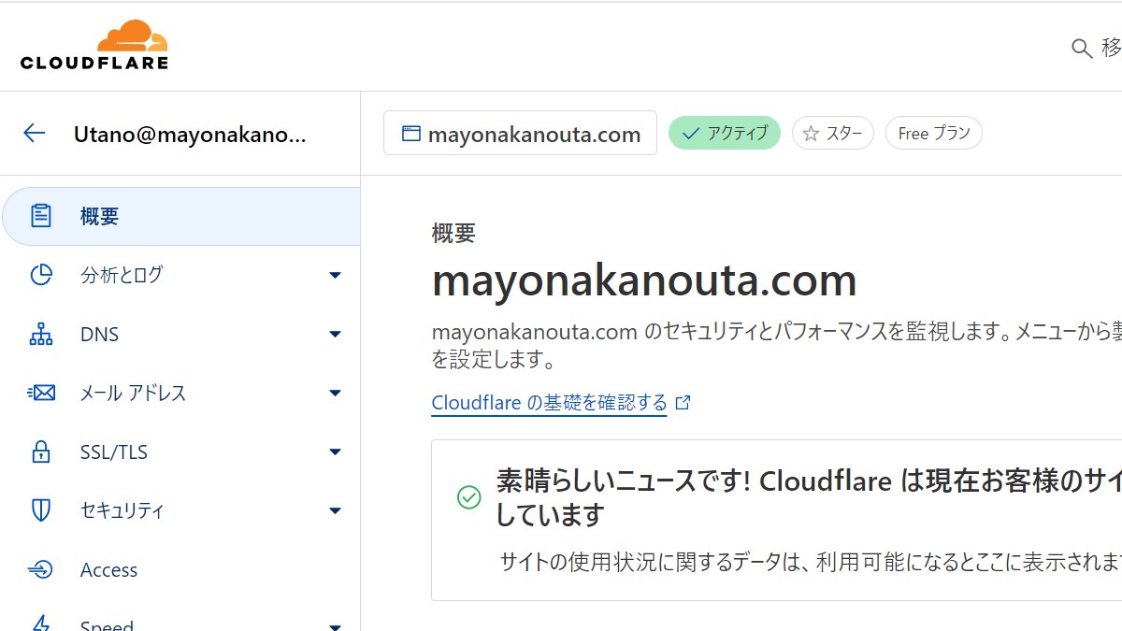Click the green checkmark circle icon

click(x=468, y=496)
